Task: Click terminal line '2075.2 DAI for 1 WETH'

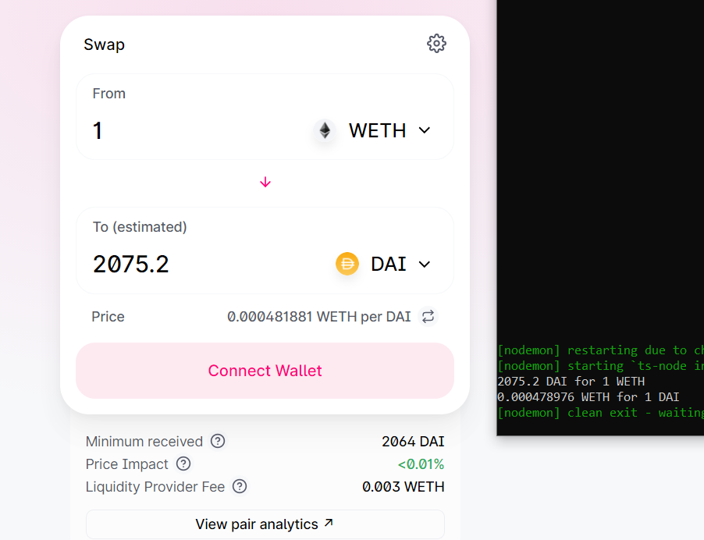Action: click(571, 381)
